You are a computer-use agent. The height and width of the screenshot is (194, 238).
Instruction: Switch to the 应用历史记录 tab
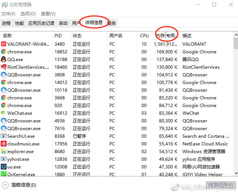(x=41, y=23)
